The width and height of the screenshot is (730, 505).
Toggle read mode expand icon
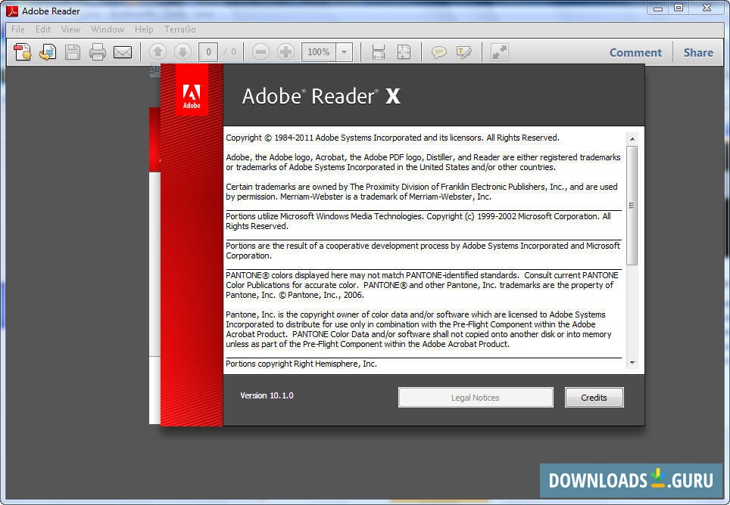(500, 52)
